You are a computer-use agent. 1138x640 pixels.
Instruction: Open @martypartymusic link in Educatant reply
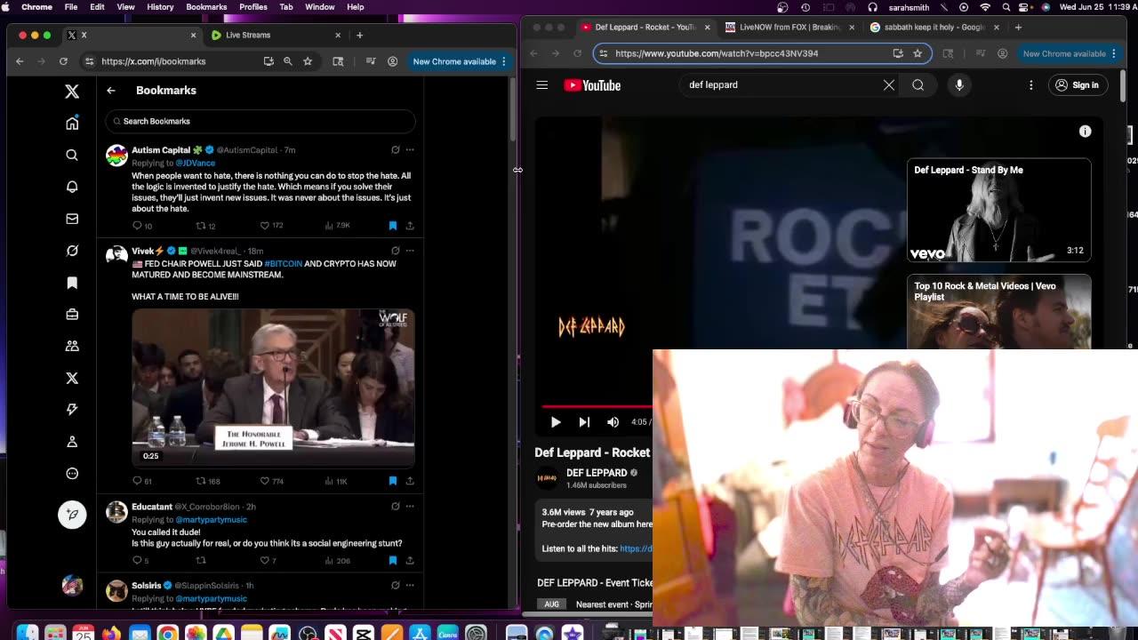[x=211, y=520]
